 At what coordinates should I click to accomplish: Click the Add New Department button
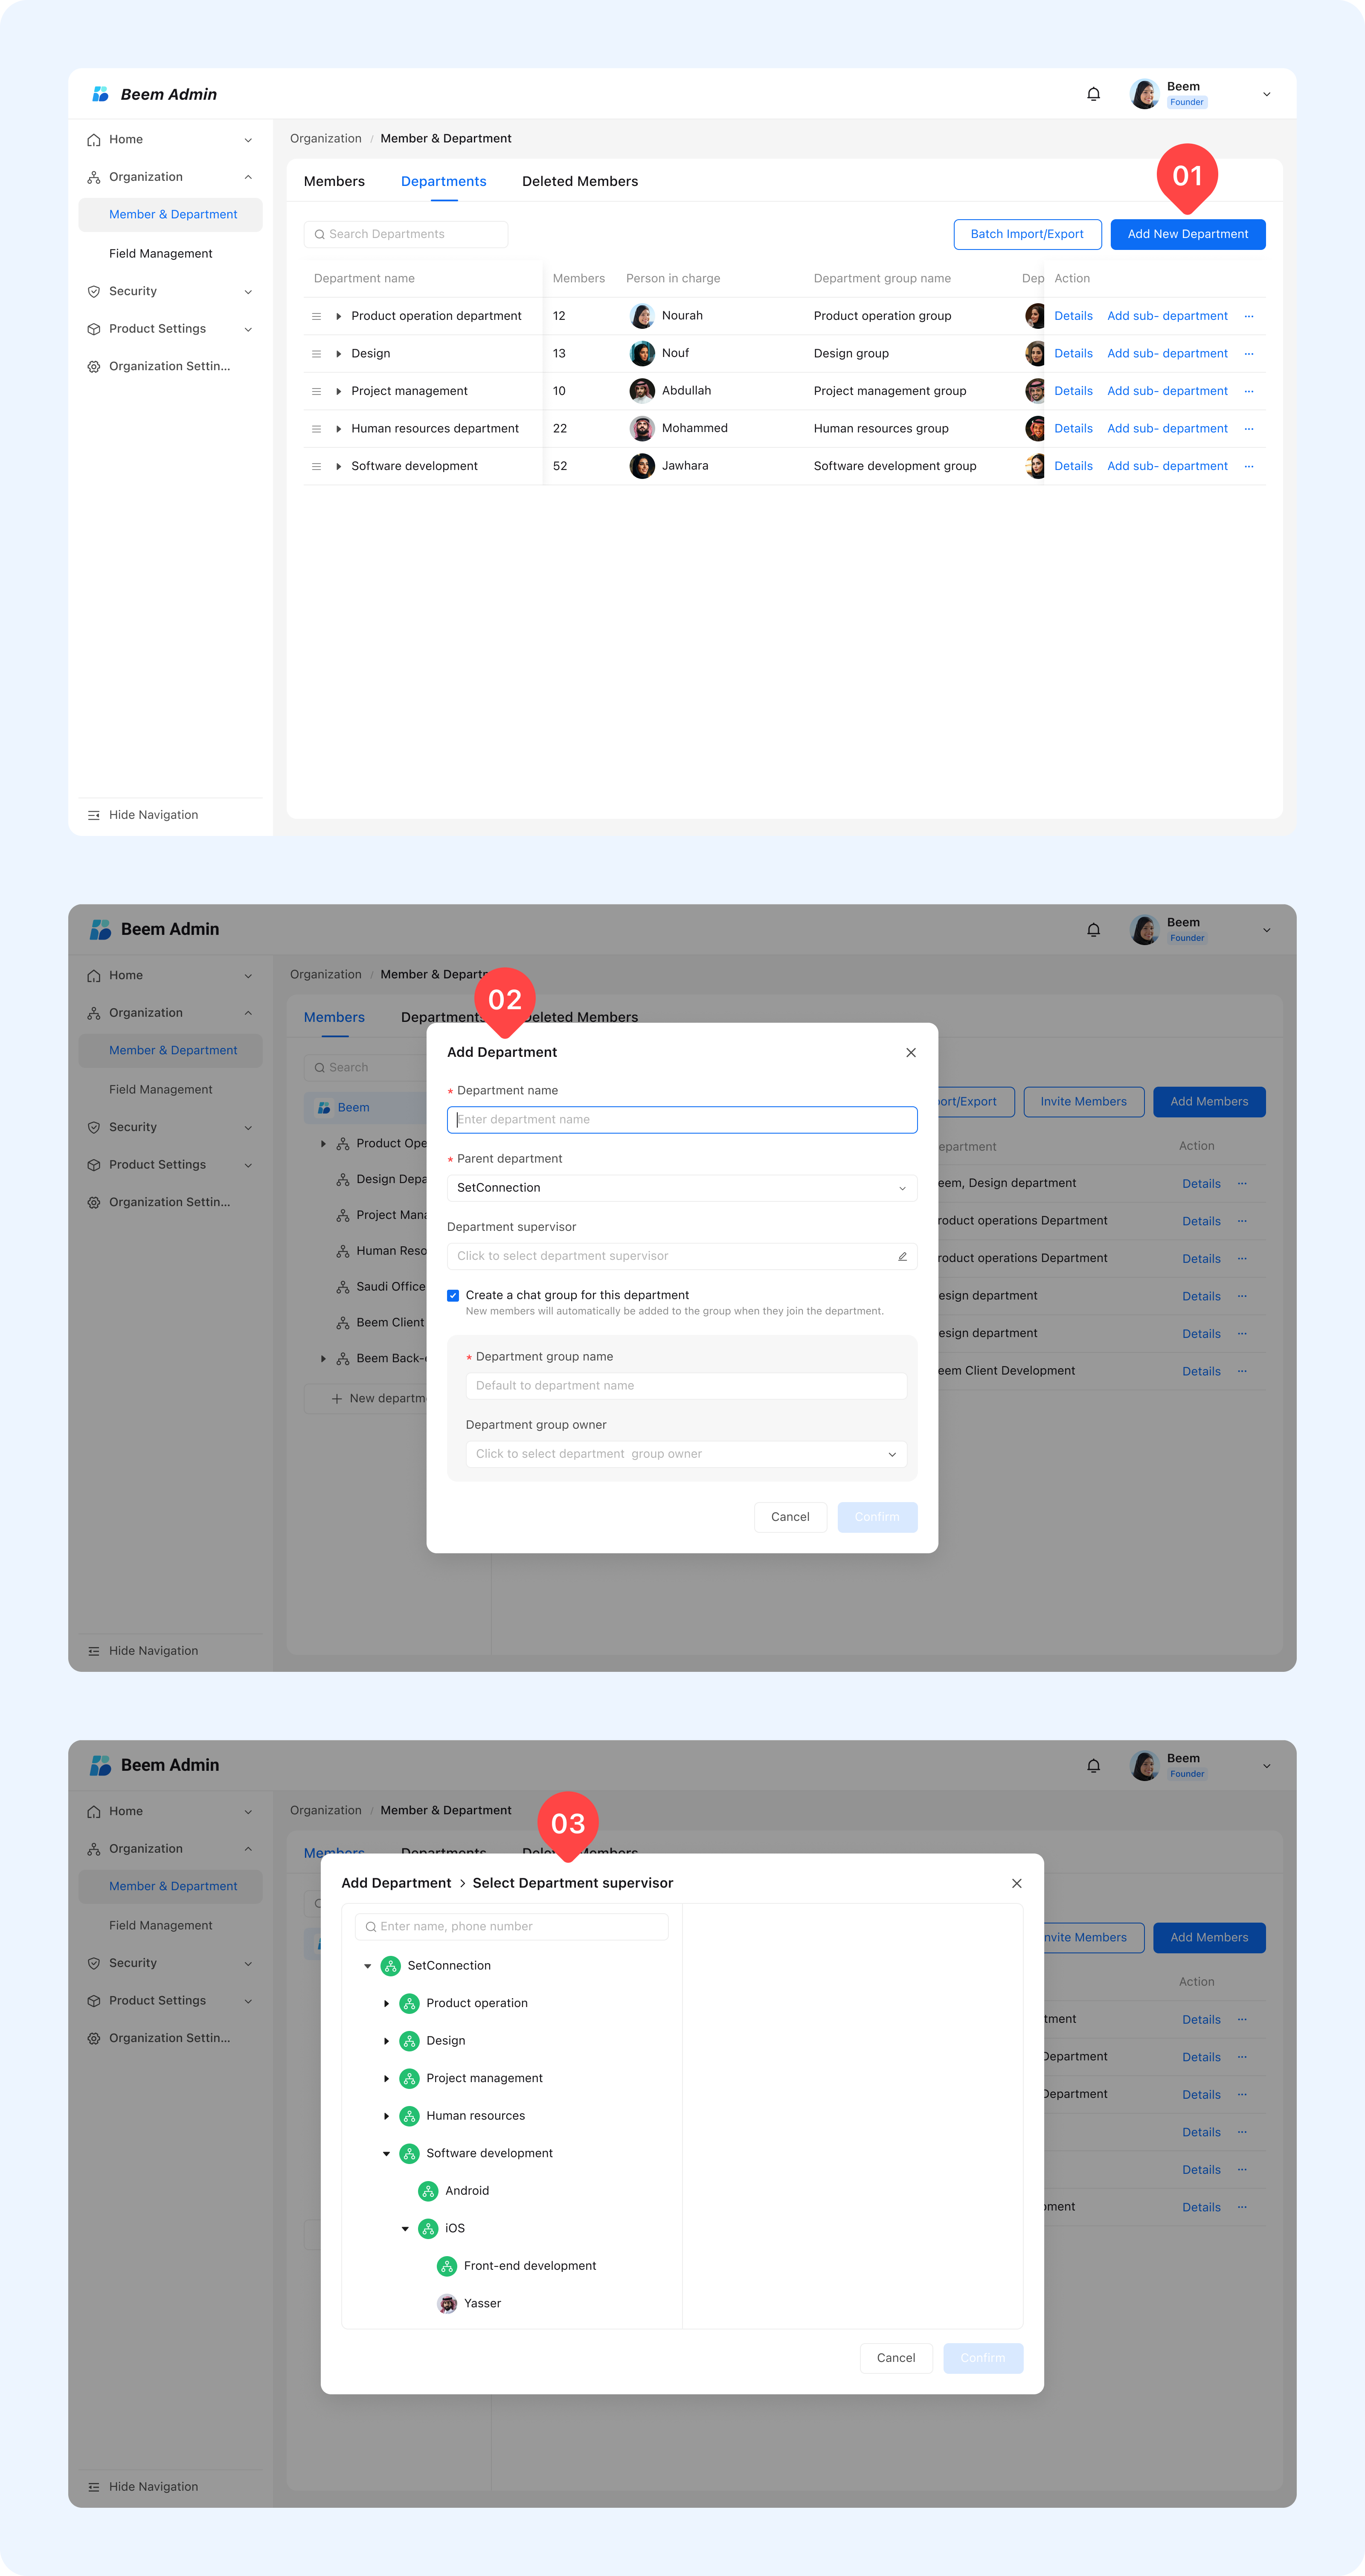[x=1187, y=234]
